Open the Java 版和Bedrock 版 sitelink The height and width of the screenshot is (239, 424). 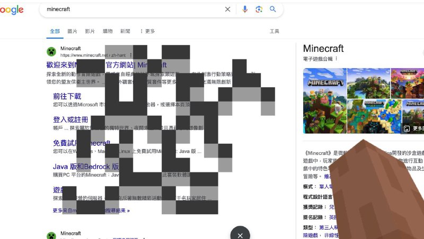[x=86, y=167]
